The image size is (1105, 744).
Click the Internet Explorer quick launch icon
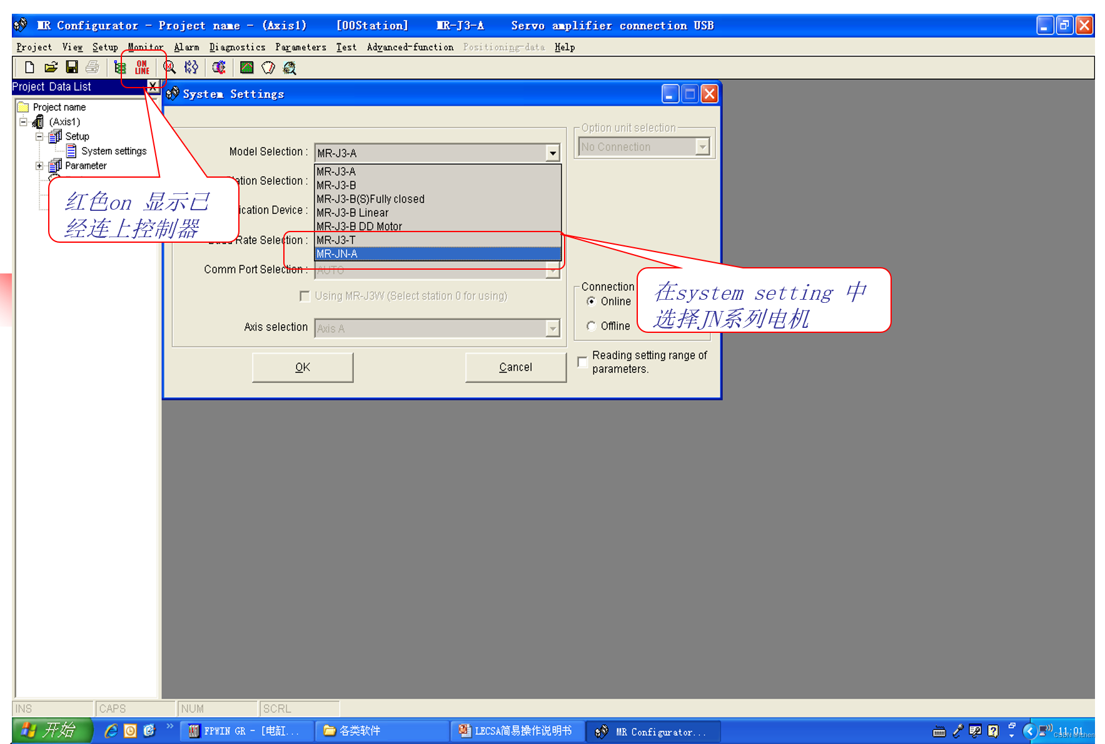111,730
